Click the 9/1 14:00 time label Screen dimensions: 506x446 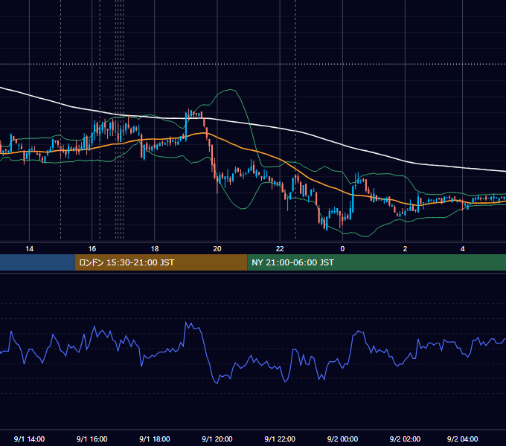click(x=29, y=439)
